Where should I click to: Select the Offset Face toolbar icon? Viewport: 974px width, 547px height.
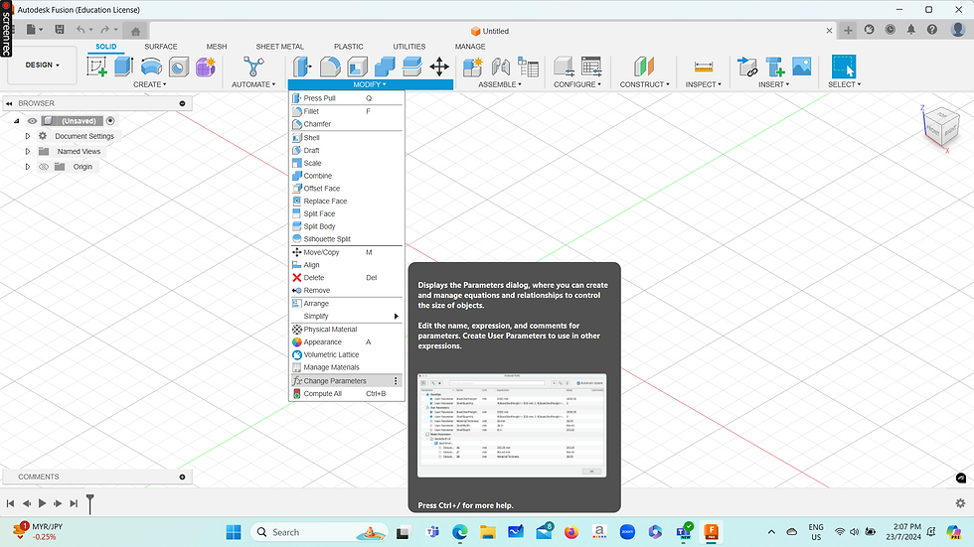(411, 67)
